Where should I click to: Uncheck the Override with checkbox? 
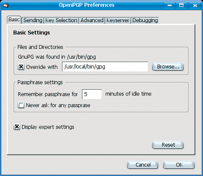21,67
